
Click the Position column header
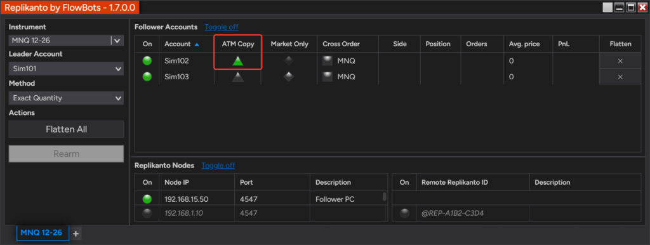[441, 44]
